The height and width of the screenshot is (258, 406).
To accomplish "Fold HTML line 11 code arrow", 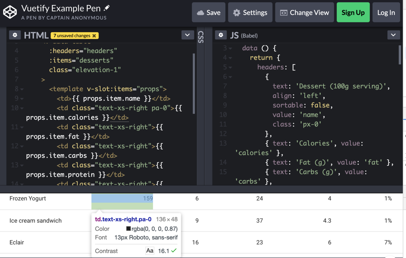I will click(22, 127).
